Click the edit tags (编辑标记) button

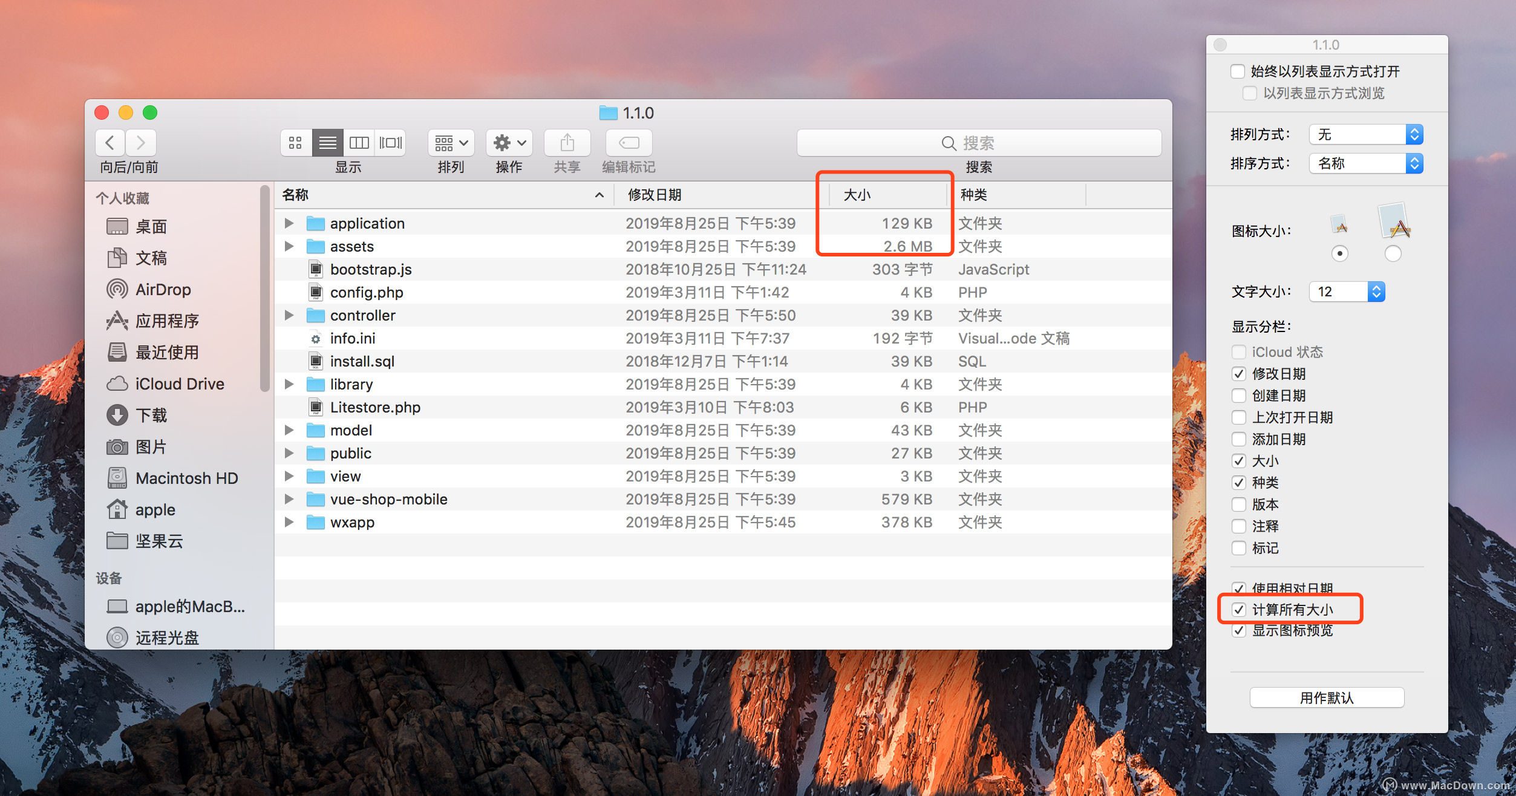pyautogui.click(x=629, y=143)
